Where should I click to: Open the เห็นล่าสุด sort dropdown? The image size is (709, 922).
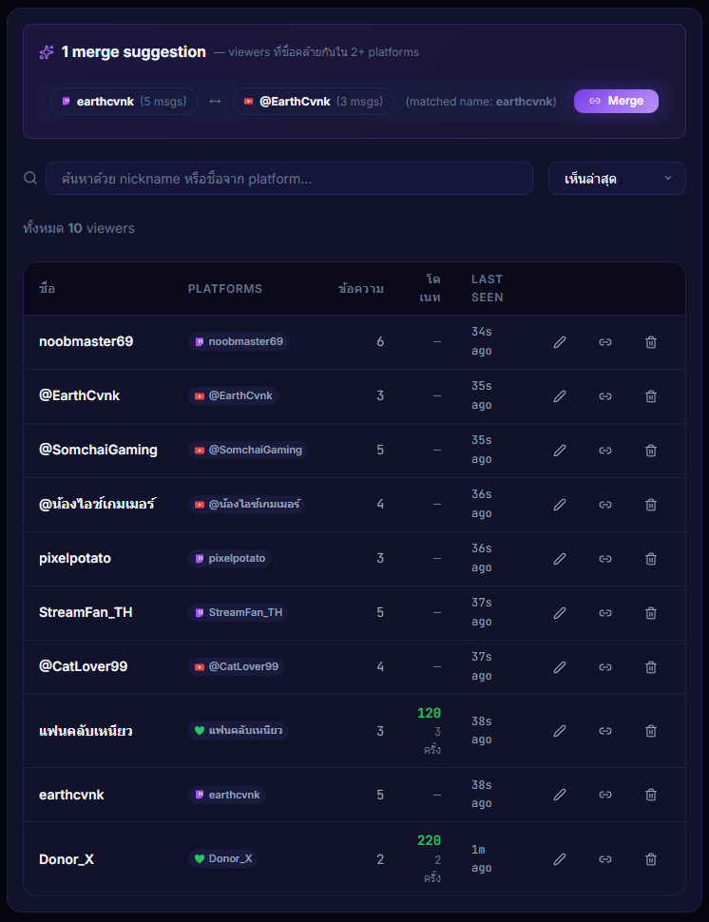coord(617,178)
